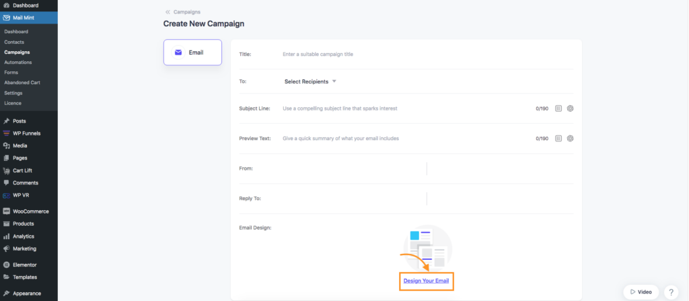The height and width of the screenshot is (301, 689).
Task: Open the Automations submenu item
Action: tap(18, 63)
